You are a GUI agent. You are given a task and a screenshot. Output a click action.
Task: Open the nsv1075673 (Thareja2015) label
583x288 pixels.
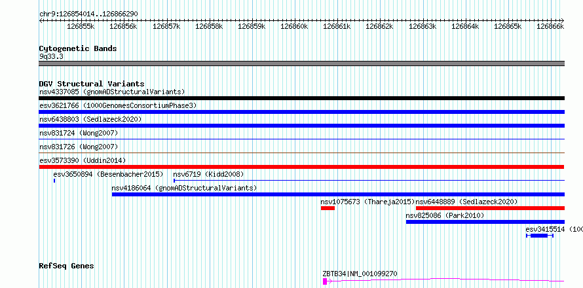click(x=367, y=202)
